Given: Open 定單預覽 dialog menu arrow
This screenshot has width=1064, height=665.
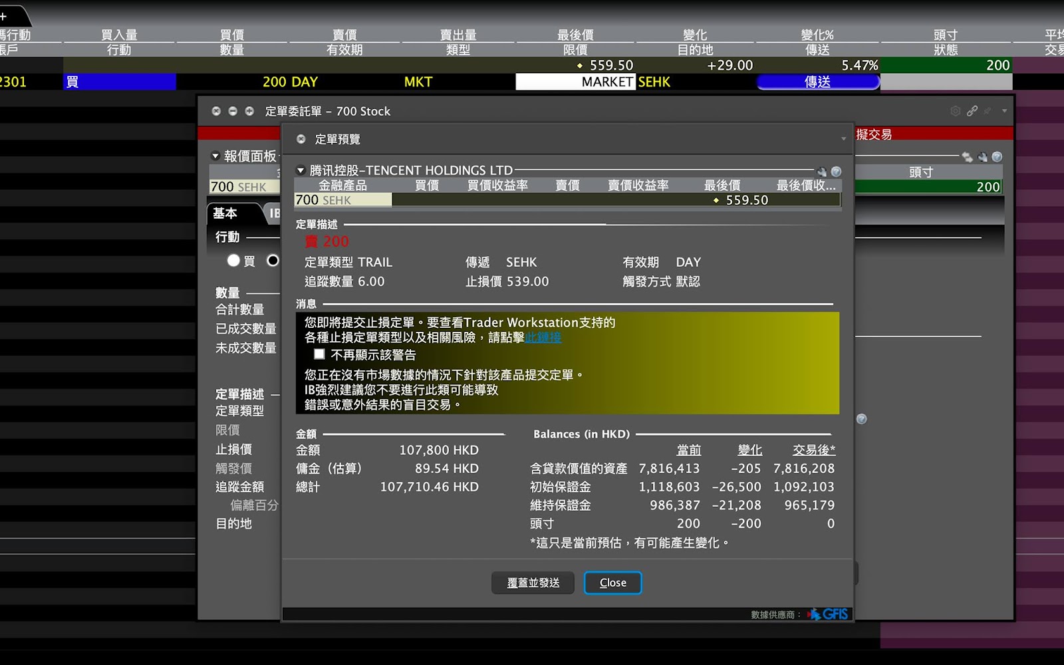Looking at the screenshot, I should pyautogui.click(x=843, y=139).
